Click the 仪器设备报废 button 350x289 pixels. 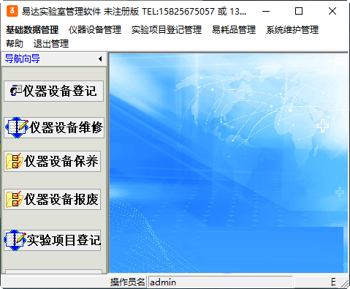(x=53, y=199)
